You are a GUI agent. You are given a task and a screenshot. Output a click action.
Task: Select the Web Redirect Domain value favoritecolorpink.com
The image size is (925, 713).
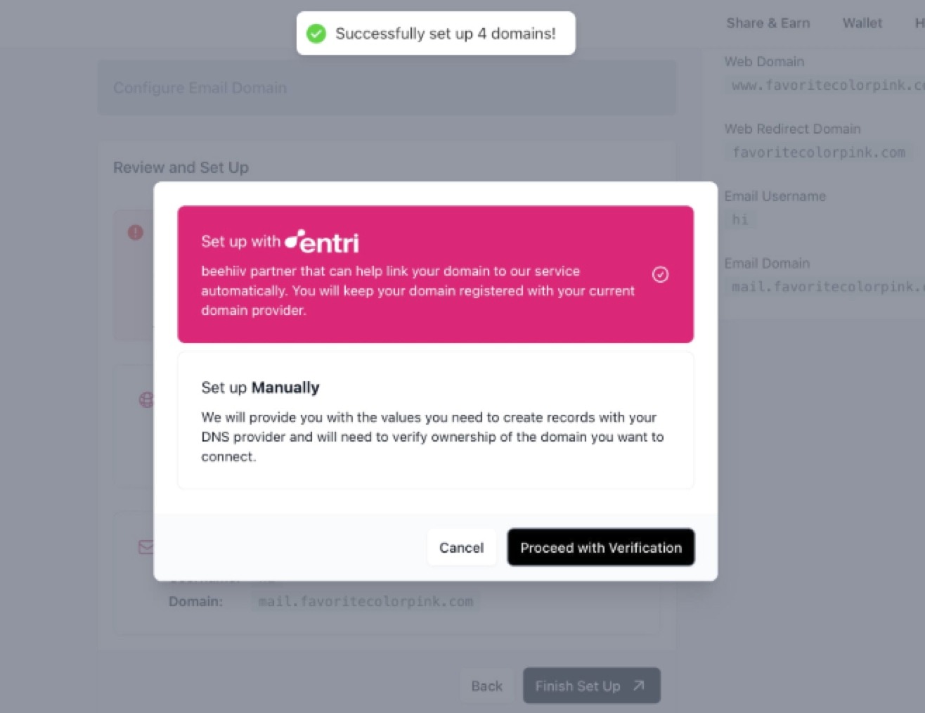pyautogui.click(x=818, y=153)
